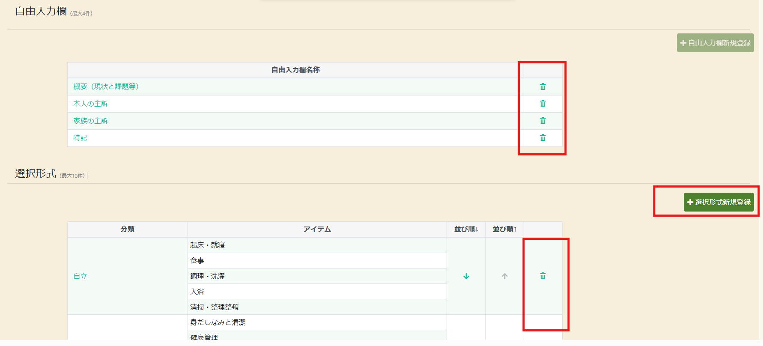Click the grey up arrow for 自立

(504, 277)
